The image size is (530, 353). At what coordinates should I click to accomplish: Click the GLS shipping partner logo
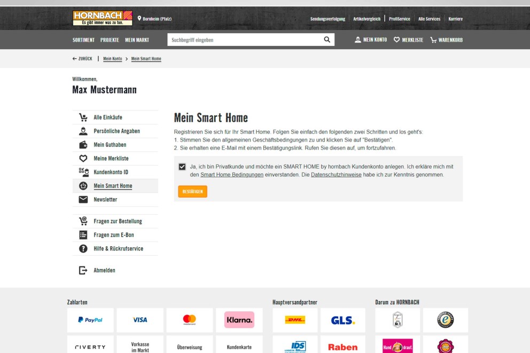[343, 320]
